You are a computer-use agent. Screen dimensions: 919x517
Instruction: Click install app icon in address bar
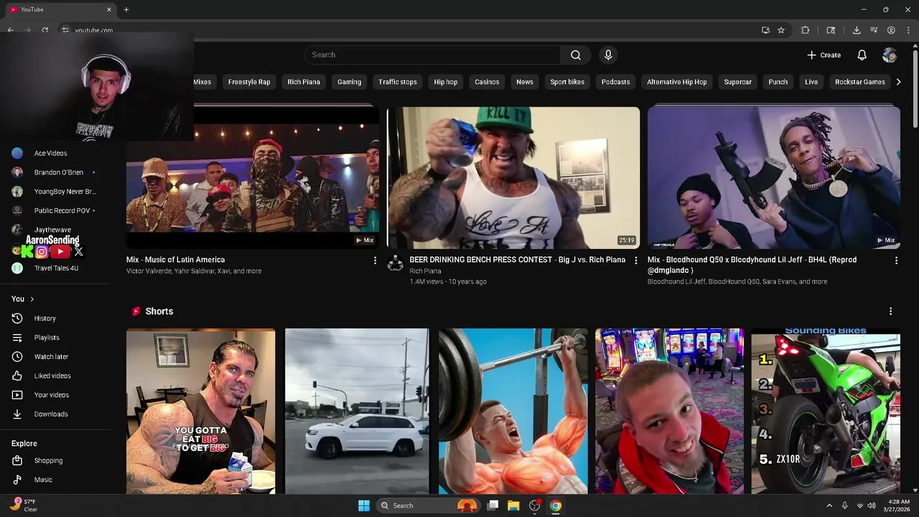click(x=765, y=30)
